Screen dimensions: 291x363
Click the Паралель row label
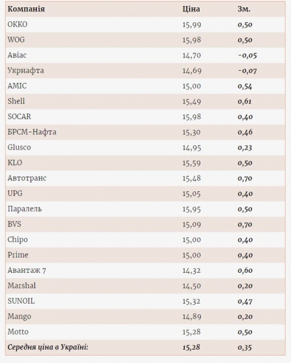(25, 209)
